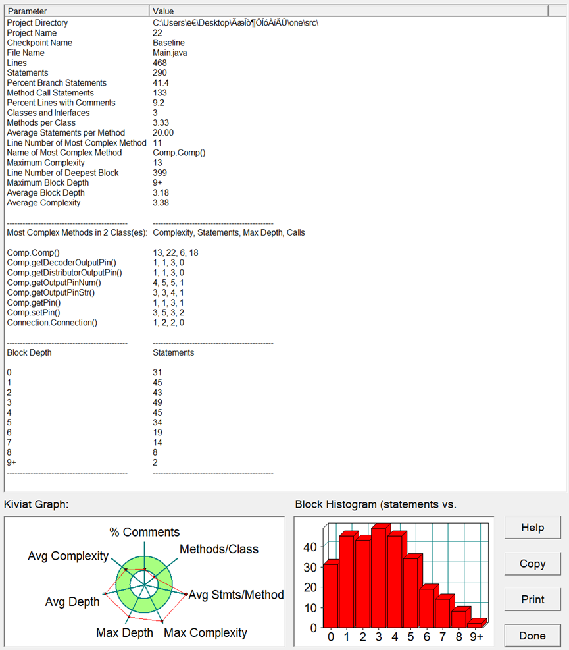Click the histogram bar for depth 3

tap(379, 578)
